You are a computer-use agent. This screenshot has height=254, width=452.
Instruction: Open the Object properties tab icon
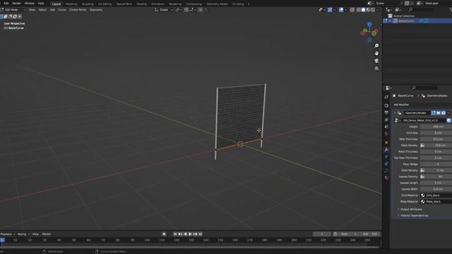[x=386, y=143]
